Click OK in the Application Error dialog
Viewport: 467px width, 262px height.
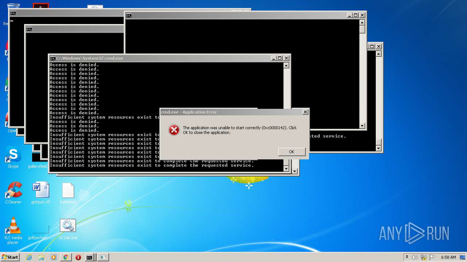pyautogui.click(x=292, y=152)
